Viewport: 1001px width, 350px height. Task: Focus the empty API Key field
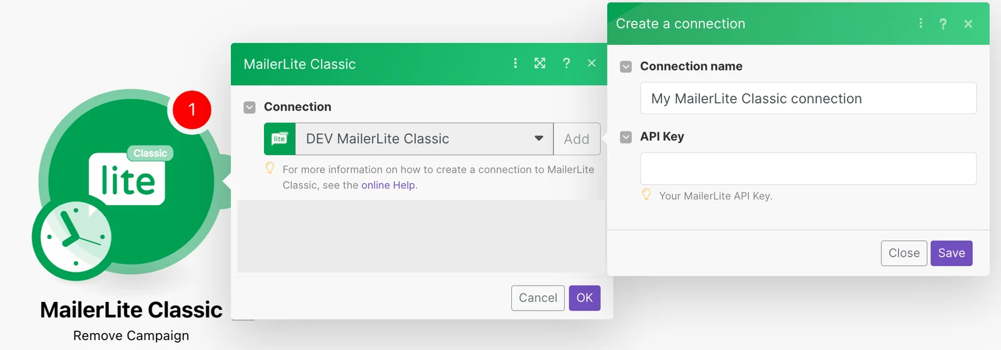[x=808, y=169]
